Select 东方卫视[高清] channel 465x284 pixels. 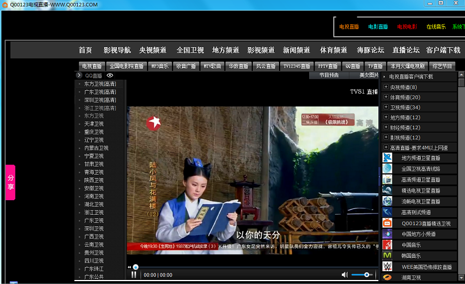coord(100,84)
